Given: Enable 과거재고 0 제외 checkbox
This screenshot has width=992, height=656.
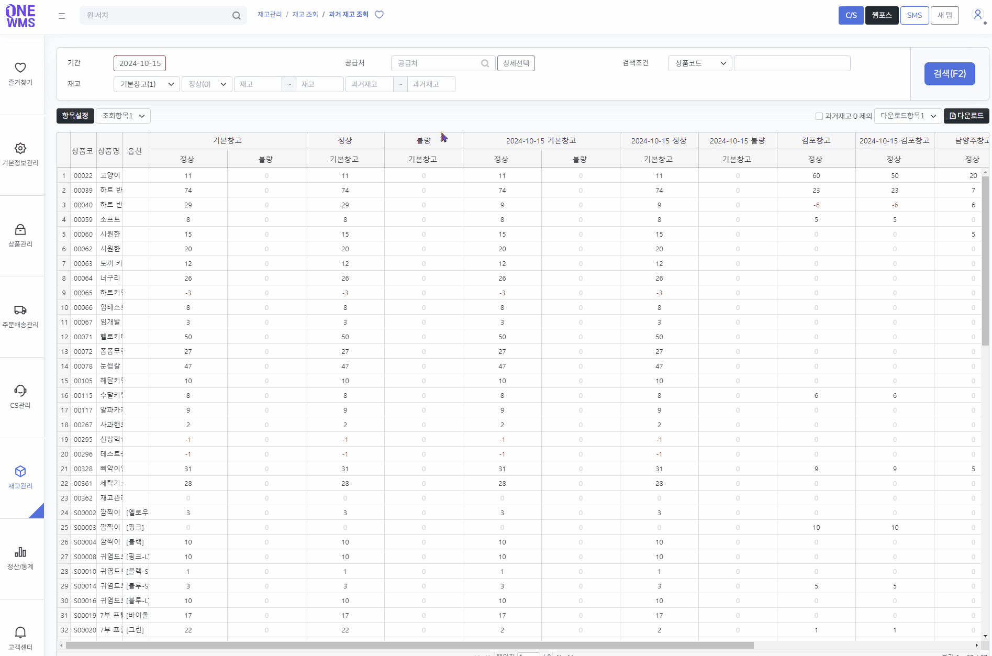Looking at the screenshot, I should [819, 116].
